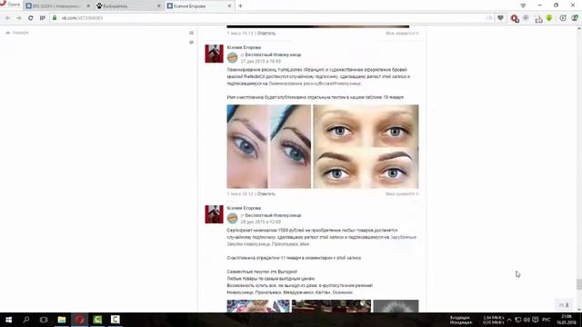
Task: Open Windows taskbar search
Action: pyautogui.click(x=26, y=320)
